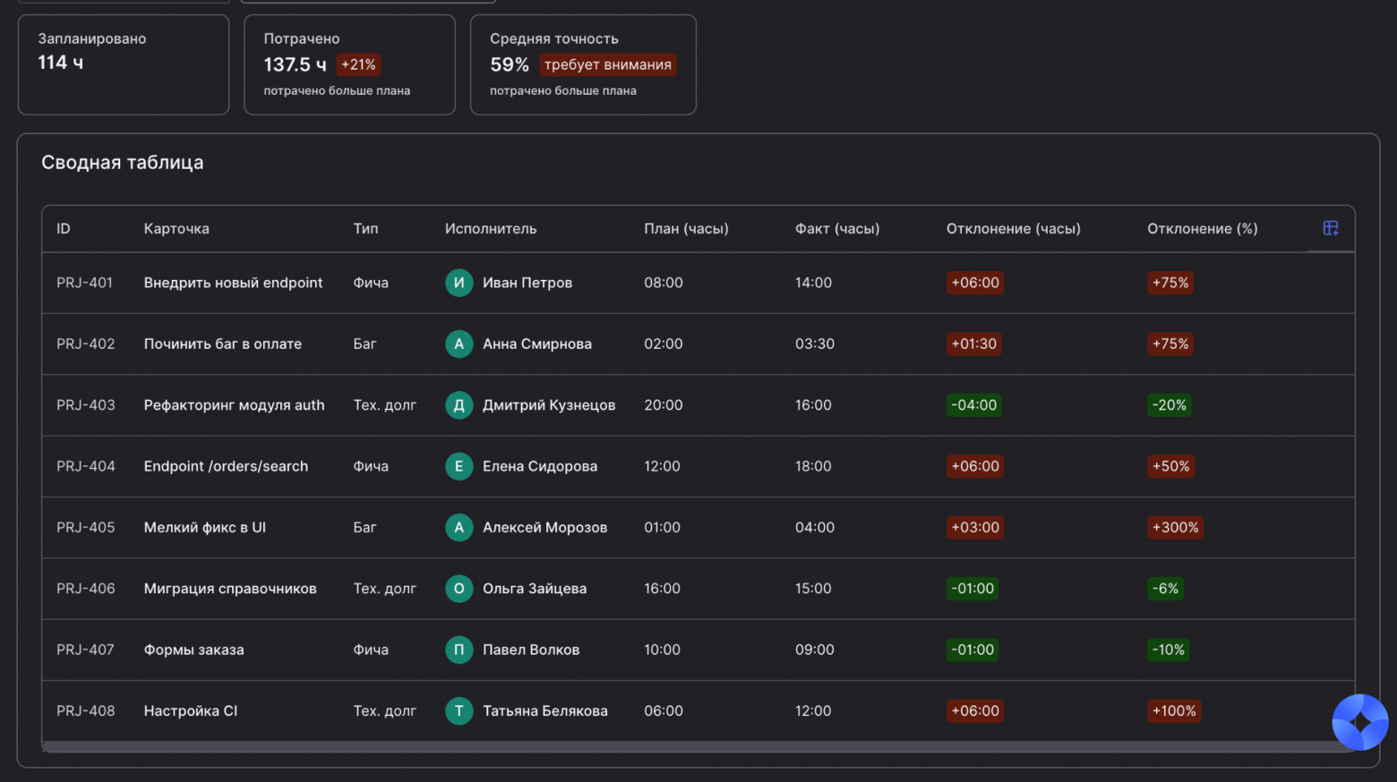Click Павел Волков's avatar icon
Image resolution: width=1397 pixels, height=782 pixels.
[459, 650]
